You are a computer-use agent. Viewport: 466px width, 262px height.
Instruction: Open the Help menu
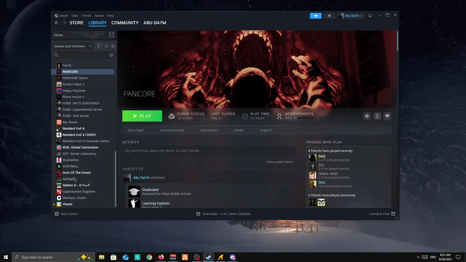pos(111,16)
